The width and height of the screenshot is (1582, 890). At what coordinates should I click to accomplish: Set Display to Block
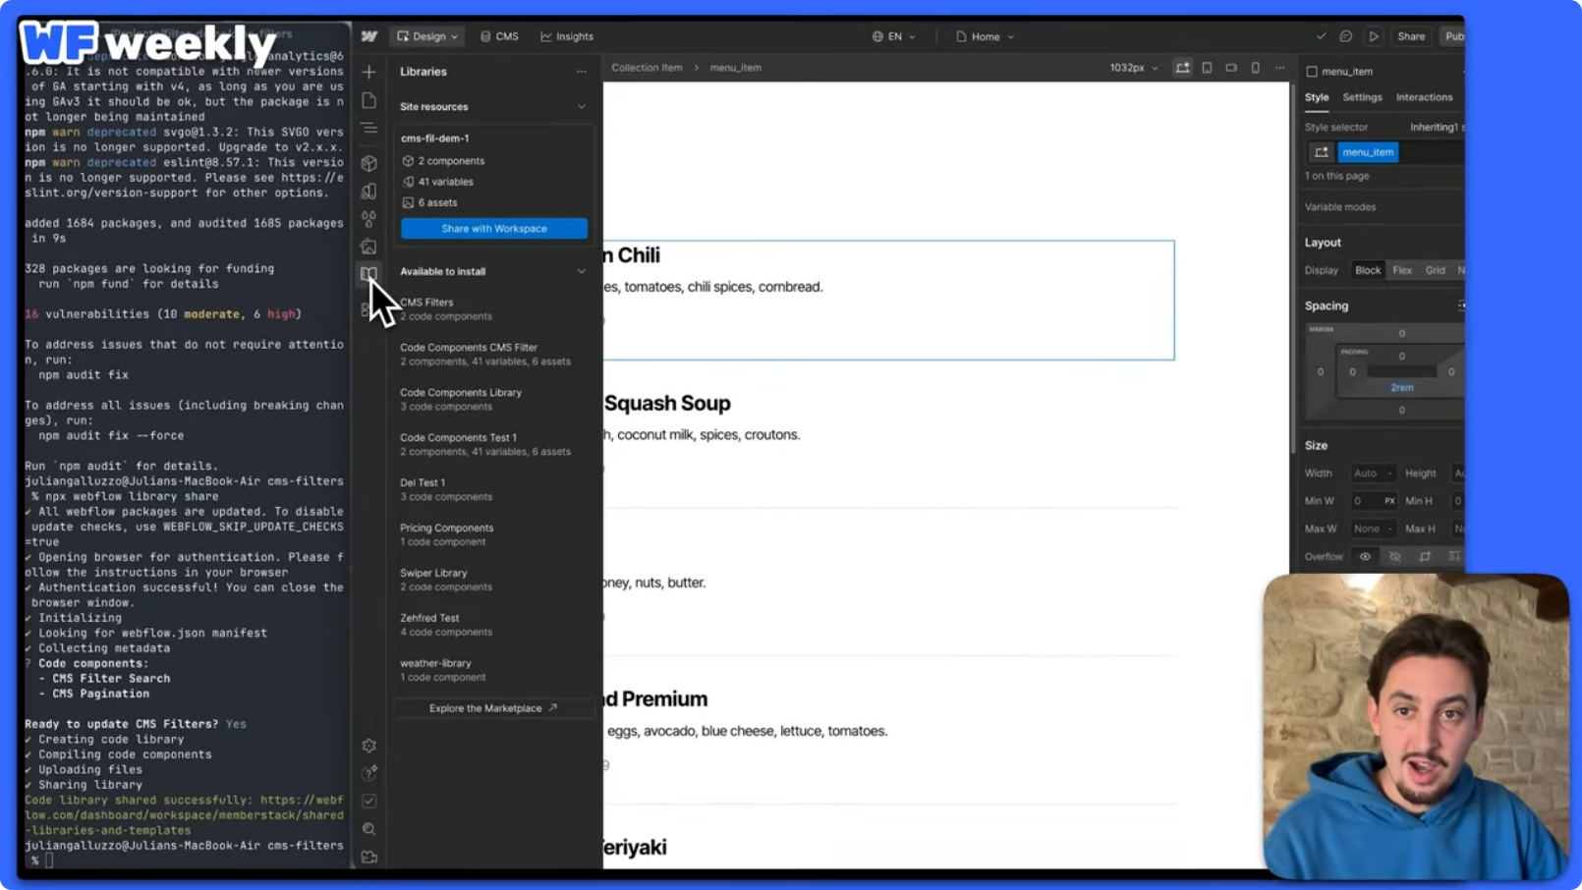(1368, 270)
